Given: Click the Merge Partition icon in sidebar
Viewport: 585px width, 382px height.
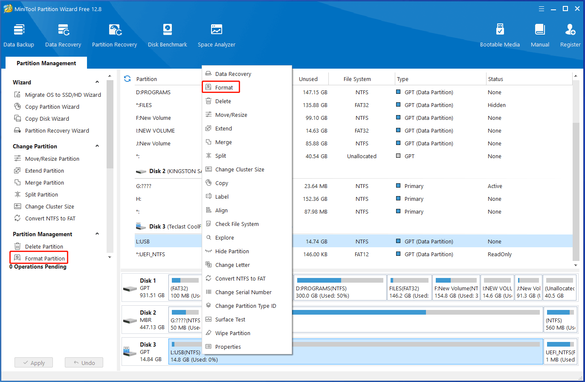Looking at the screenshot, I should click(17, 182).
